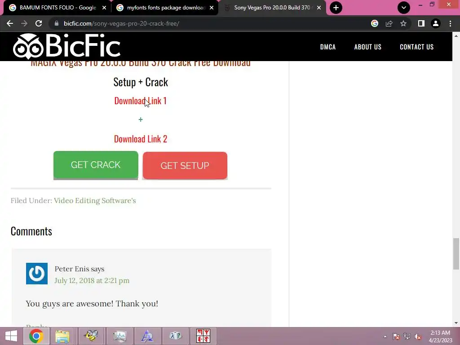Open the Chrome three-dot menu
Screen dimensions: 460x345
[x=450, y=23]
